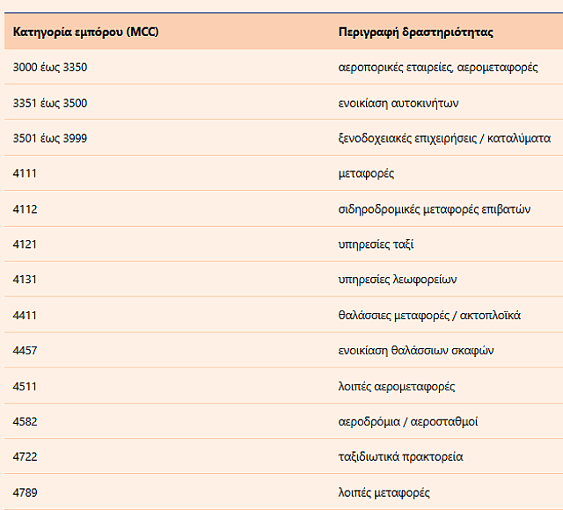
Task: Click 'ενοικίαση θαλάσσιων σκαφών' description
Action: (x=416, y=351)
